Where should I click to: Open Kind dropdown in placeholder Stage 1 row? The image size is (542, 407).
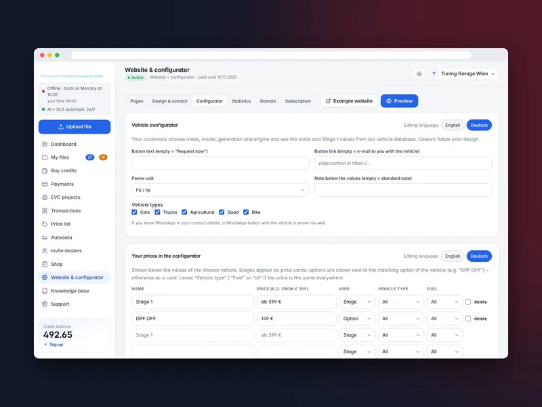click(357, 335)
